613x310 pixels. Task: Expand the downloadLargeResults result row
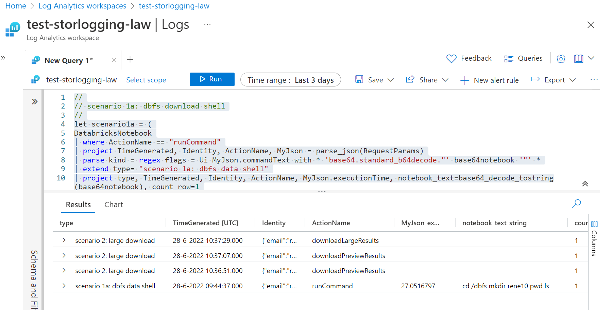pos(64,240)
